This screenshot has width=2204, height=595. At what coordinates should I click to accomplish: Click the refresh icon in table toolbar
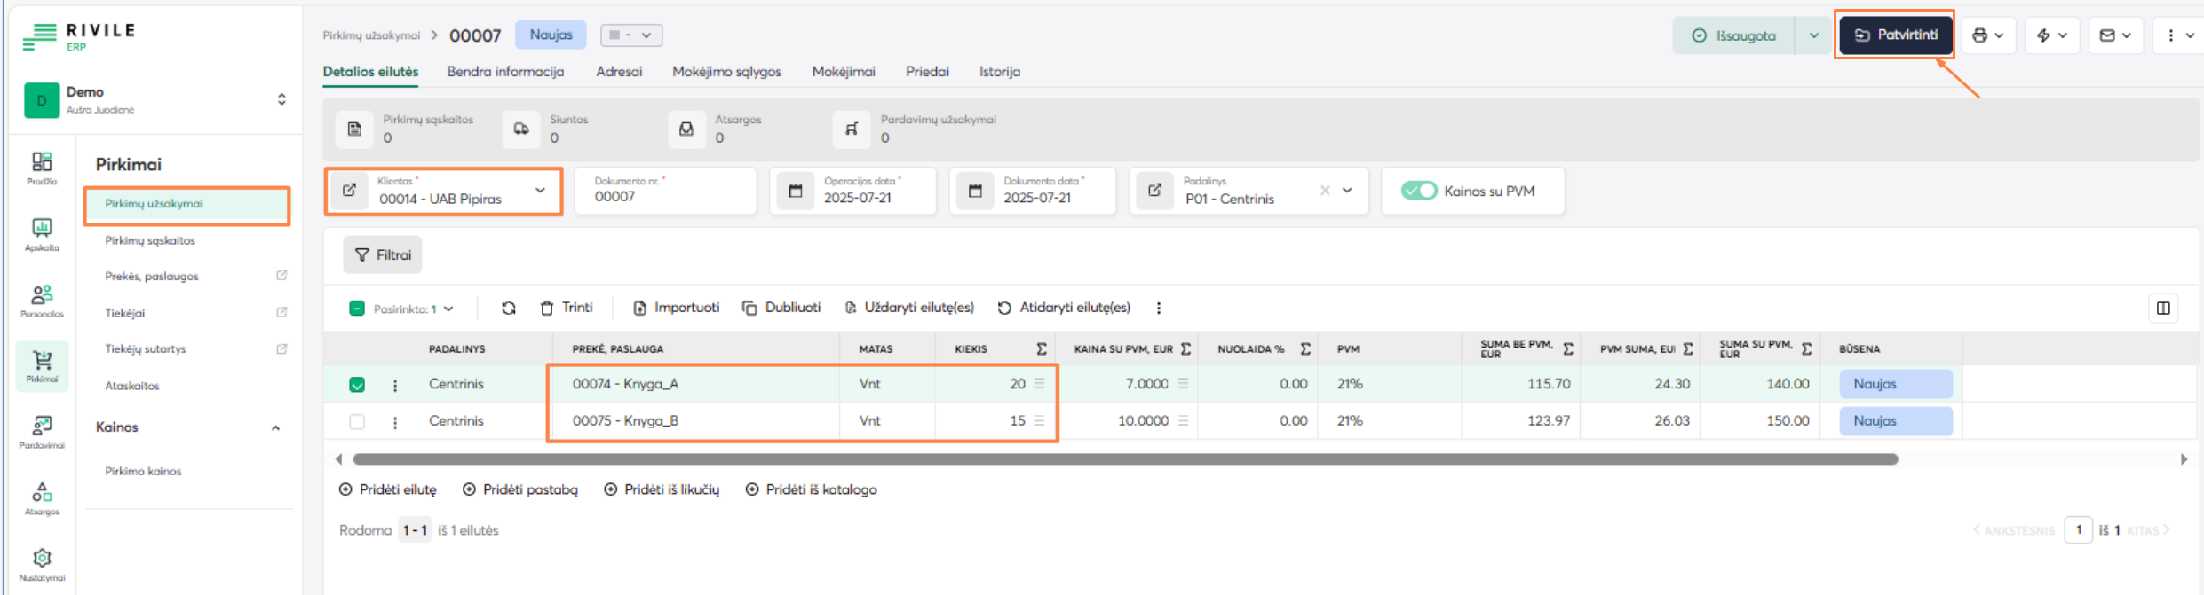pyautogui.click(x=509, y=308)
